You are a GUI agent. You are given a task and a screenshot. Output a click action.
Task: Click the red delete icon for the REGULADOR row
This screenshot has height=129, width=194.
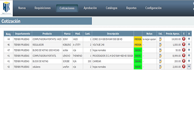(x=184, y=45)
